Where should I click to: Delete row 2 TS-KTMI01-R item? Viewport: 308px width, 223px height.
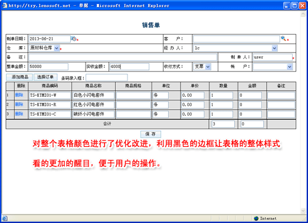tap(19, 104)
